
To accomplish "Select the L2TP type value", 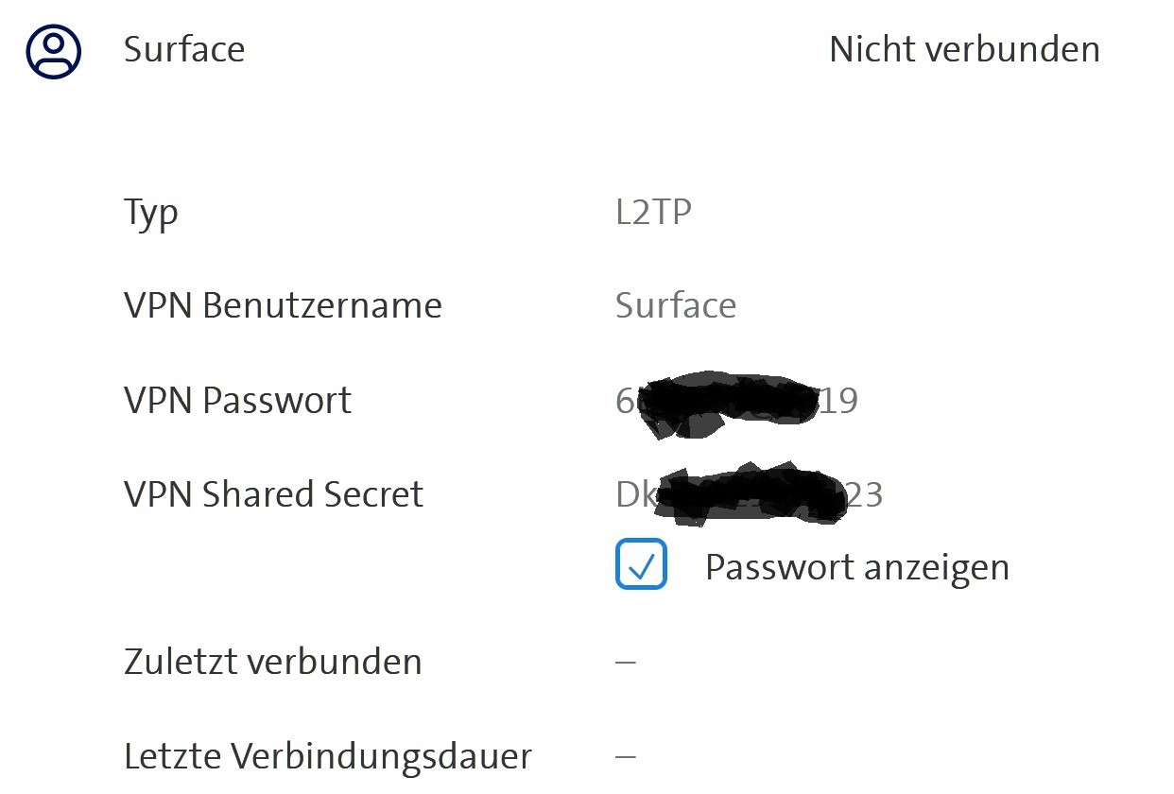I will [653, 212].
